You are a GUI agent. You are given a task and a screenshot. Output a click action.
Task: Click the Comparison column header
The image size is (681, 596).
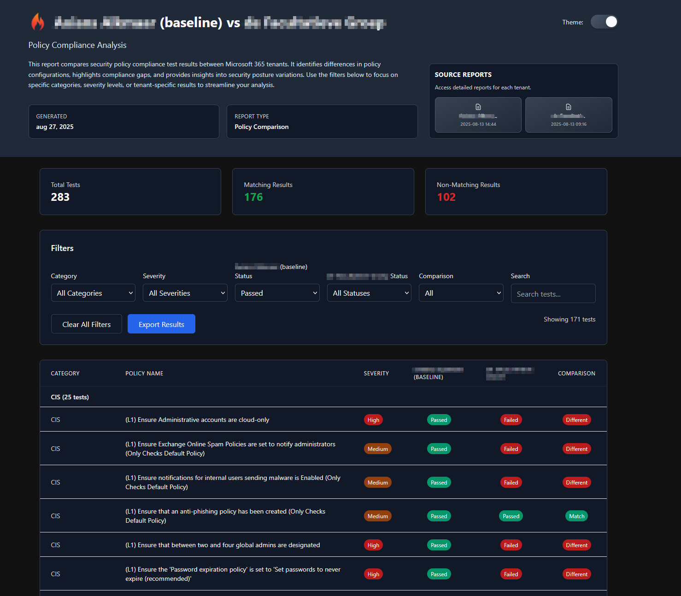coord(576,374)
